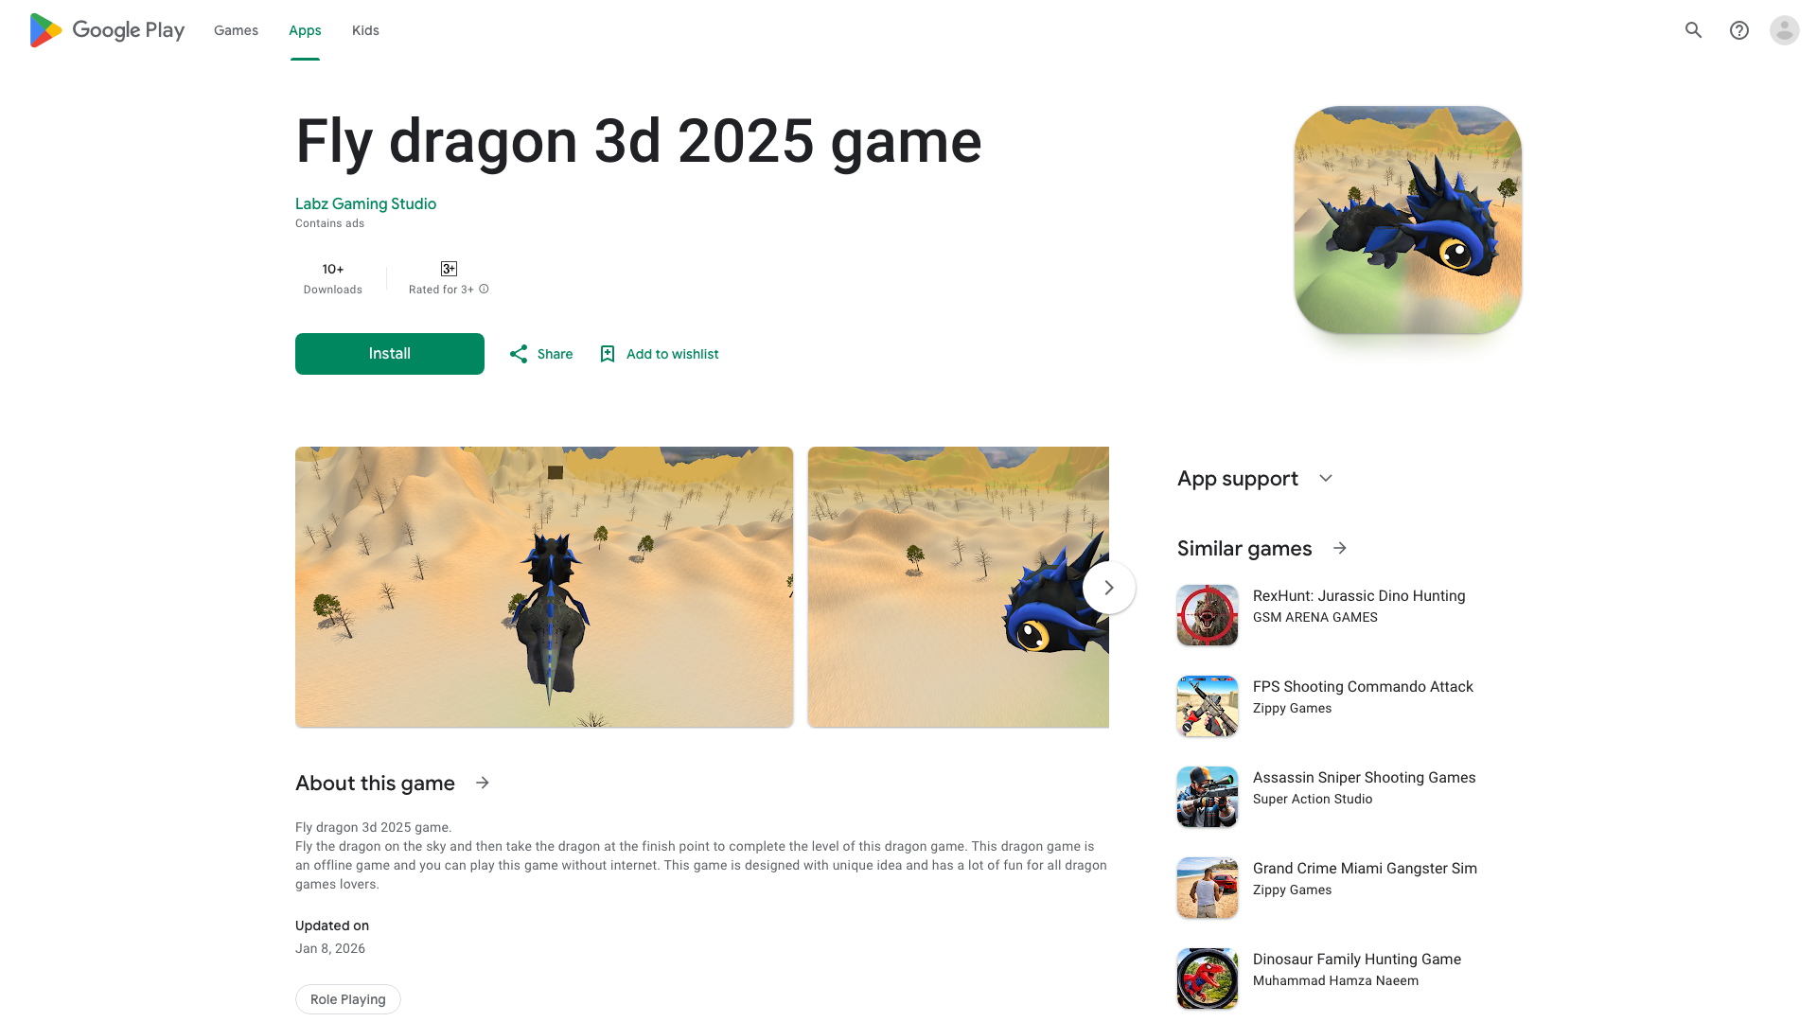Open About this game arrow

point(483,783)
